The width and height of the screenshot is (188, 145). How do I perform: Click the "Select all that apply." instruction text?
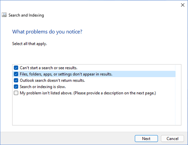[x=30, y=43]
